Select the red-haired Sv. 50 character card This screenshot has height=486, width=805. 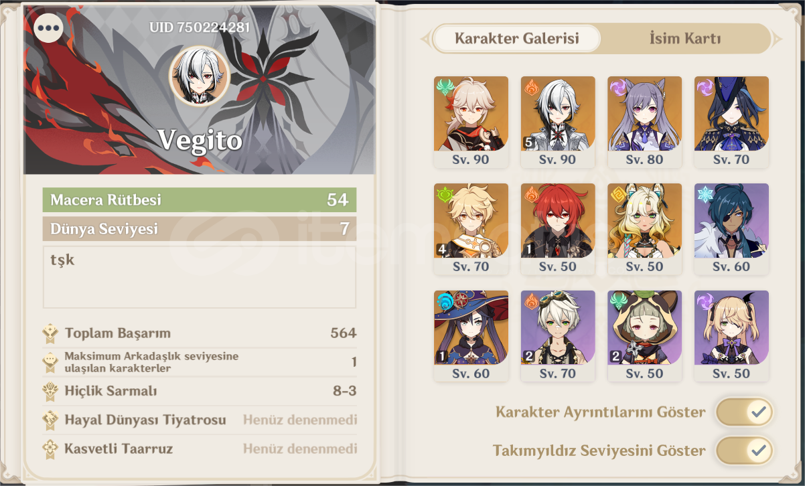coord(558,229)
